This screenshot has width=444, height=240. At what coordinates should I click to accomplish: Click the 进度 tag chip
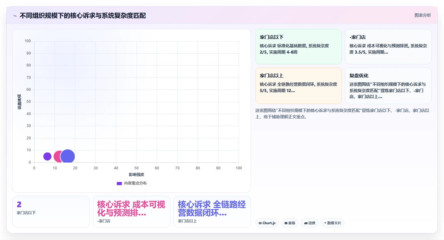coord(310,223)
